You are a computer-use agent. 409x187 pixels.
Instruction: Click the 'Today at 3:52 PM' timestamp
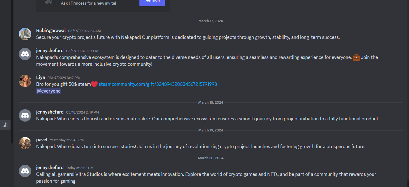tap(80, 168)
